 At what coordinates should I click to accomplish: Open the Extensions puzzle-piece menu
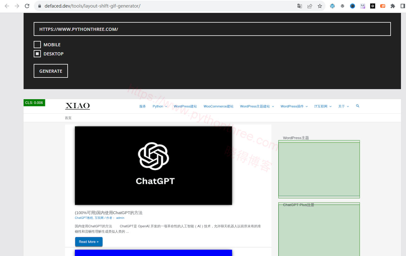click(x=393, y=6)
